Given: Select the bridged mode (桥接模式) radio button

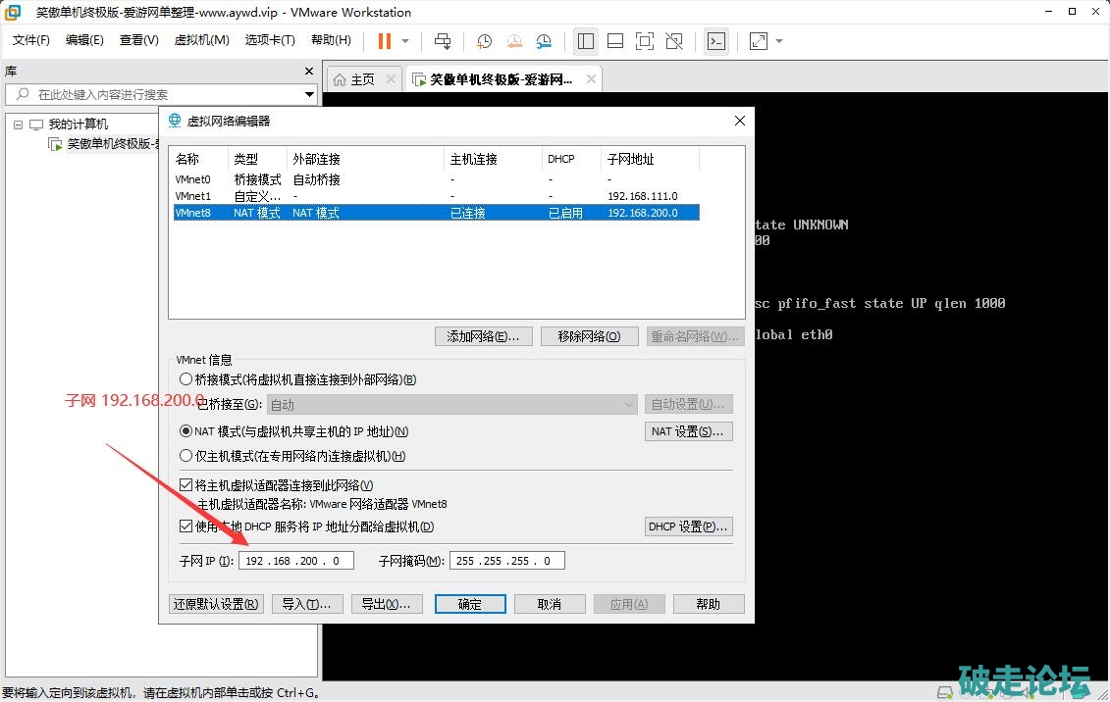Looking at the screenshot, I should (186, 379).
